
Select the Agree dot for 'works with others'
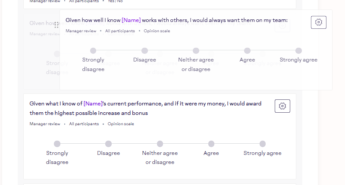click(247, 51)
